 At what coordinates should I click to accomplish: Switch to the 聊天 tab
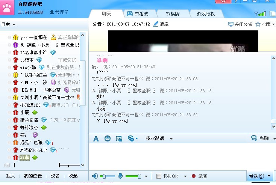tap(106, 14)
